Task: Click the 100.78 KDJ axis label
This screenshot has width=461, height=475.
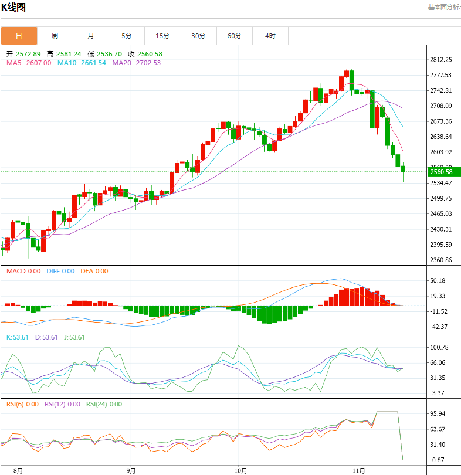Action: (439, 347)
